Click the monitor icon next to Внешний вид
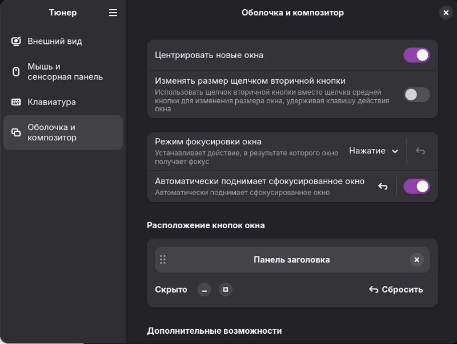457x344 pixels. (15, 41)
